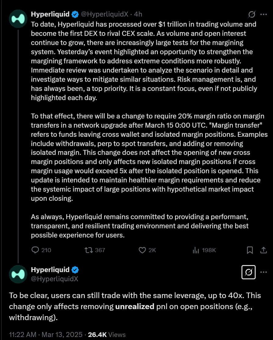Open more options menu on the 4h tweet
Viewport: 273px width, 340px height.
click(x=264, y=14)
